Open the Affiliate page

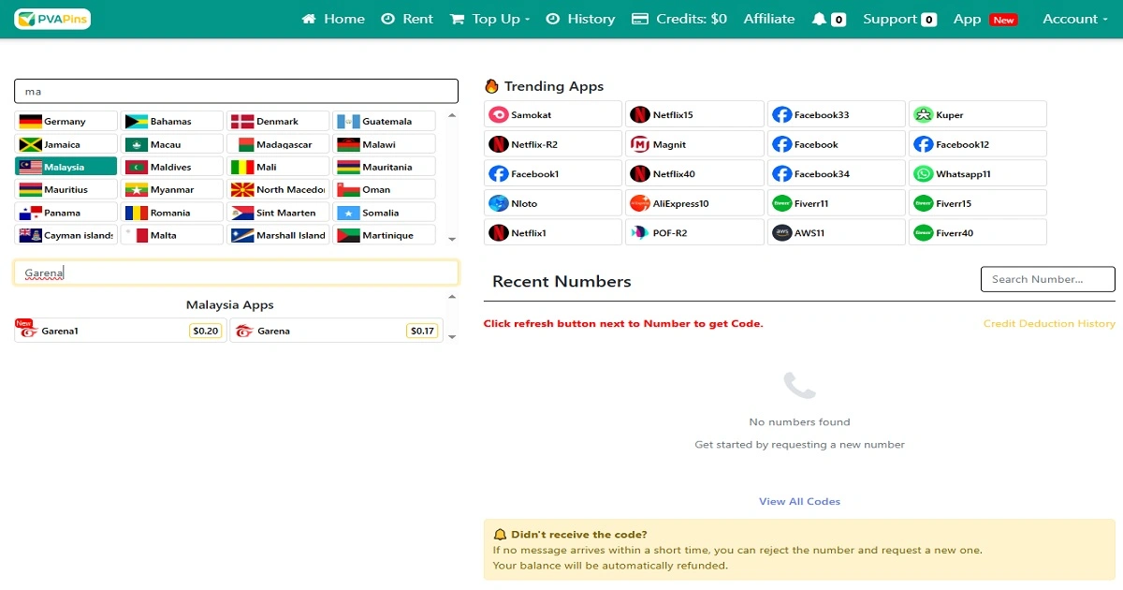click(769, 19)
